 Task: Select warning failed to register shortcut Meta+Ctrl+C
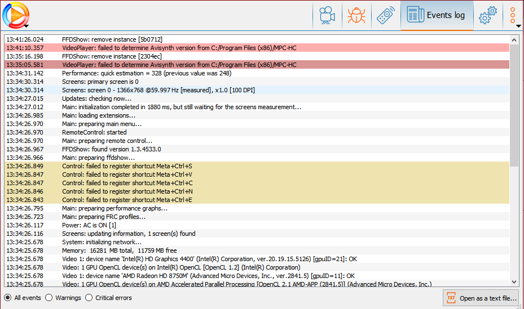pyautogui.click(x=257, y=183)
